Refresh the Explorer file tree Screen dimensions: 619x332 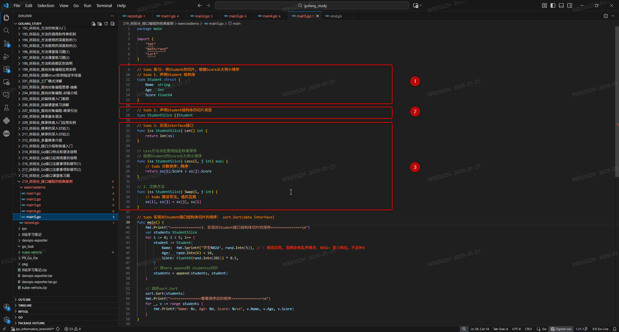(x=106, y=24)
